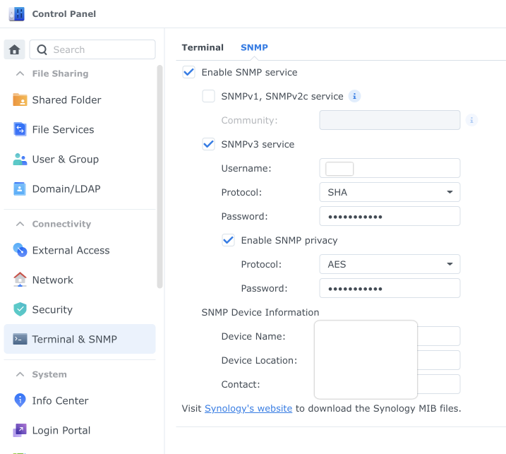
Task: Enable SNMPv1, SNMPv2c service checkbox
Action: coord(208,96)
